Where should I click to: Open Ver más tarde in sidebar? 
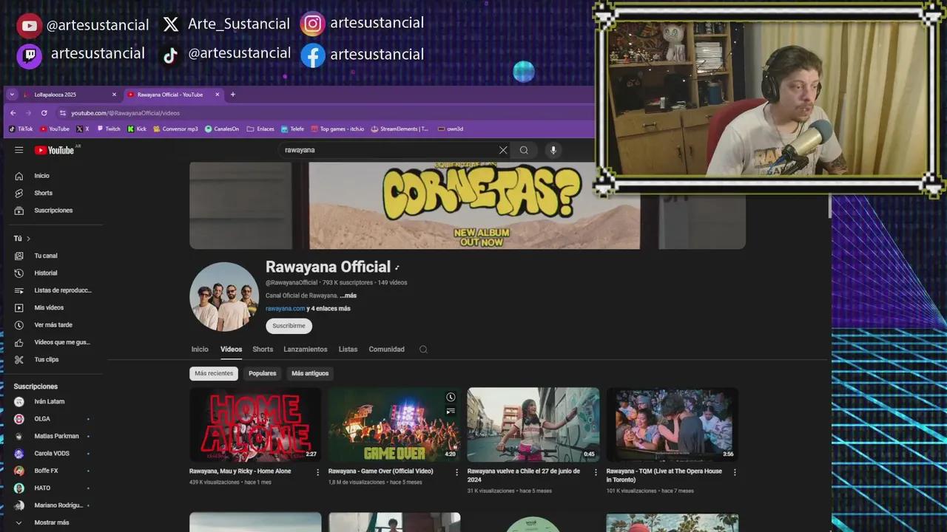(53, 325)
